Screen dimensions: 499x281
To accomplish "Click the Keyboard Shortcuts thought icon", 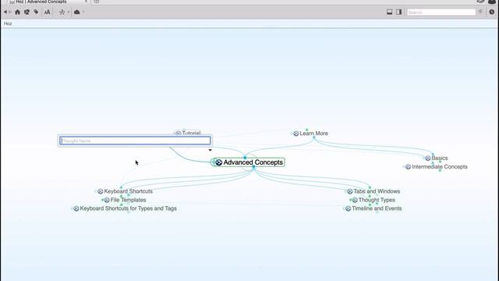I will tap(101, 191).
